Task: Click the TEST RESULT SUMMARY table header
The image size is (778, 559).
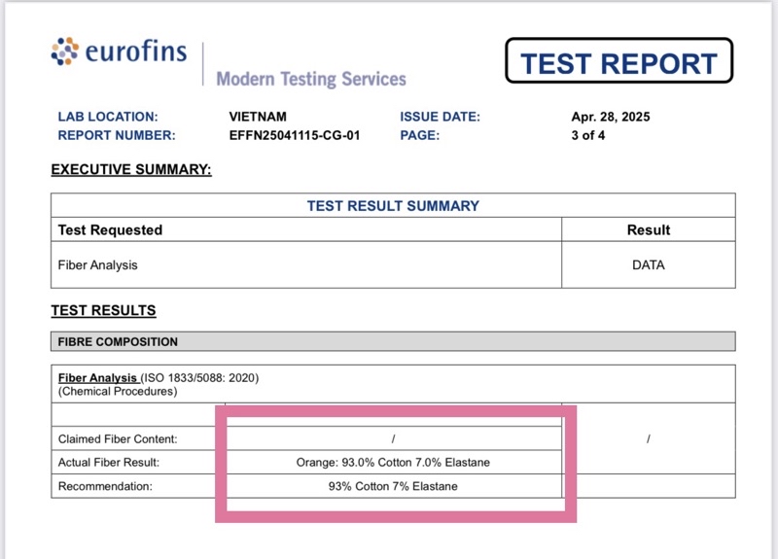Action: point(393,205)
